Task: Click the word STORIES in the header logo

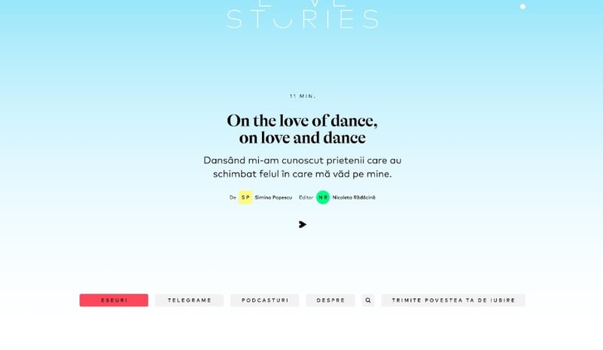Action: (303, 20)
